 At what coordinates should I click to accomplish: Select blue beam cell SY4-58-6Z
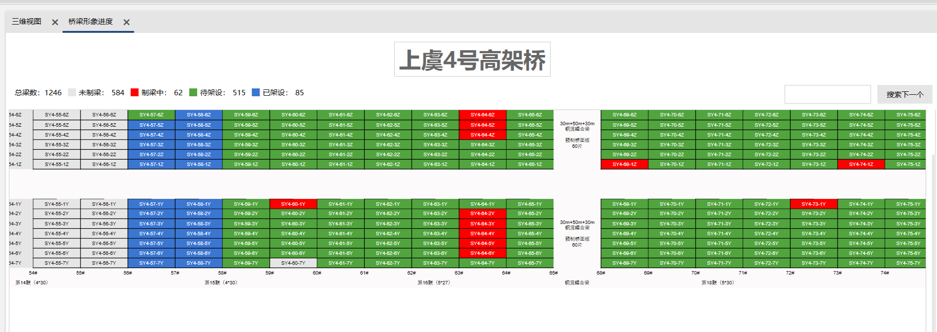tap(199, 115)
